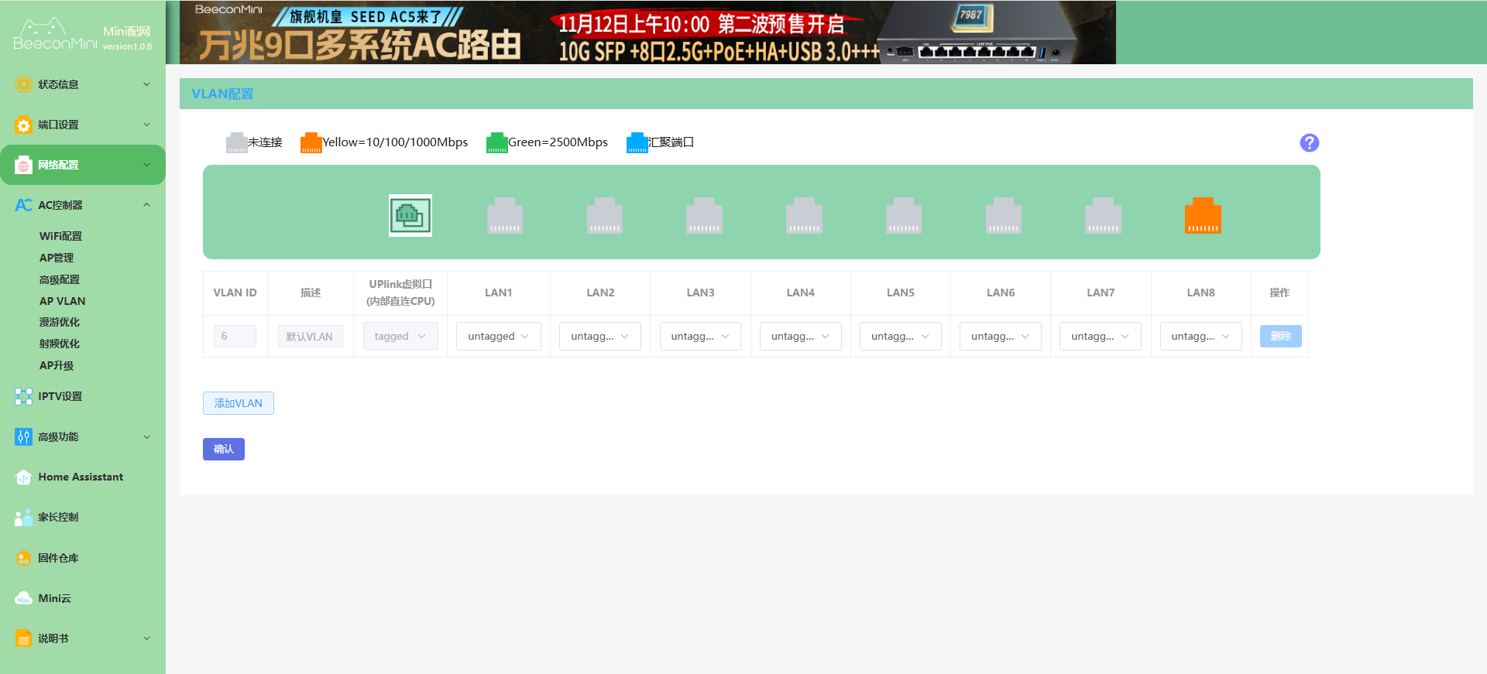Open IPTV设置 from the sidebar
1487x674 pixels.
pos(60,396)
